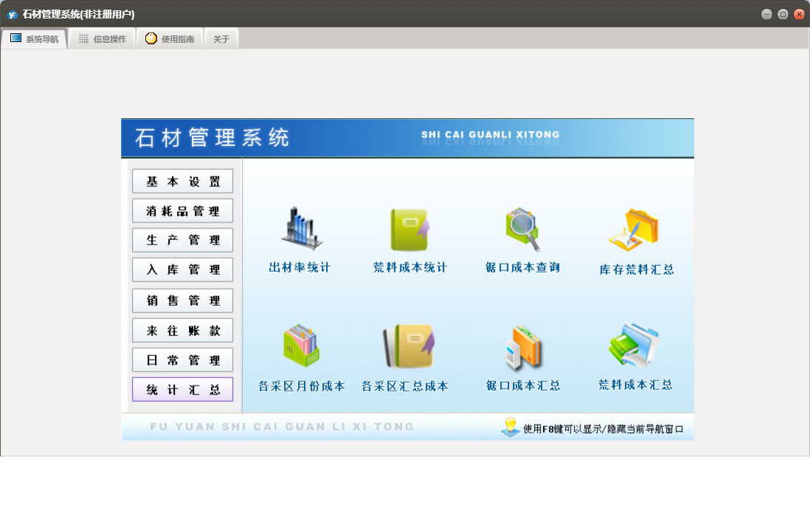Click the 库存荒料汇总 label
Viewport: 810px width, 531px height.
[637, 270]
